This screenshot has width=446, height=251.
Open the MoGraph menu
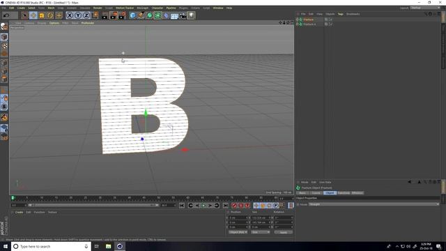point(142,8)
